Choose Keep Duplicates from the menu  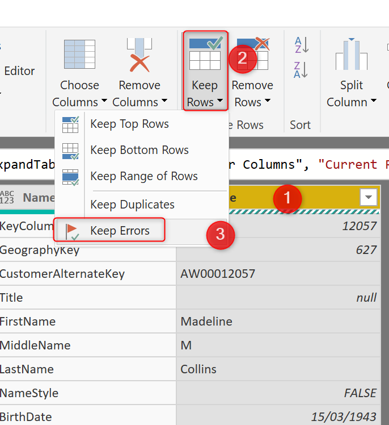click(x=132, y=205)
